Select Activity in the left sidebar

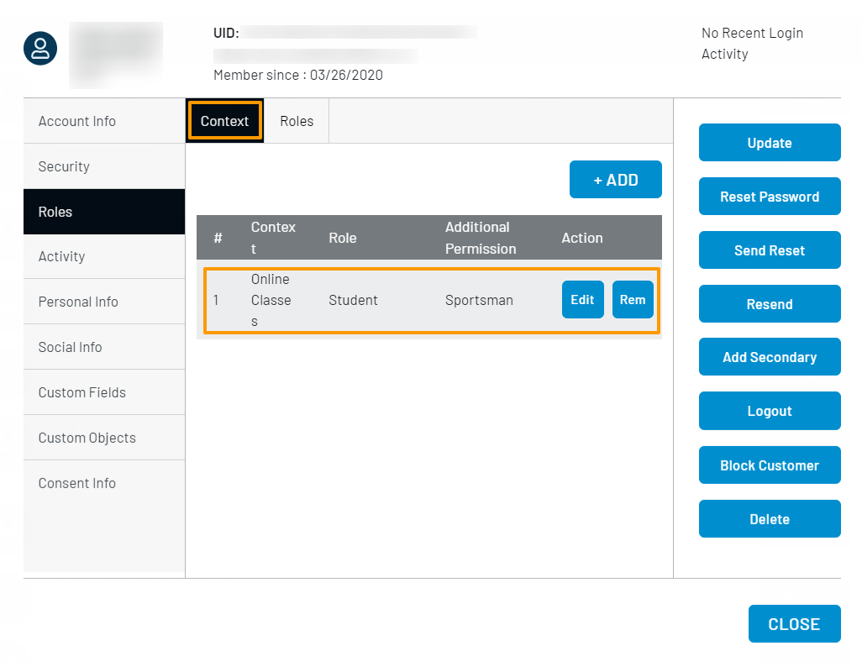click(x=61, y=256)
